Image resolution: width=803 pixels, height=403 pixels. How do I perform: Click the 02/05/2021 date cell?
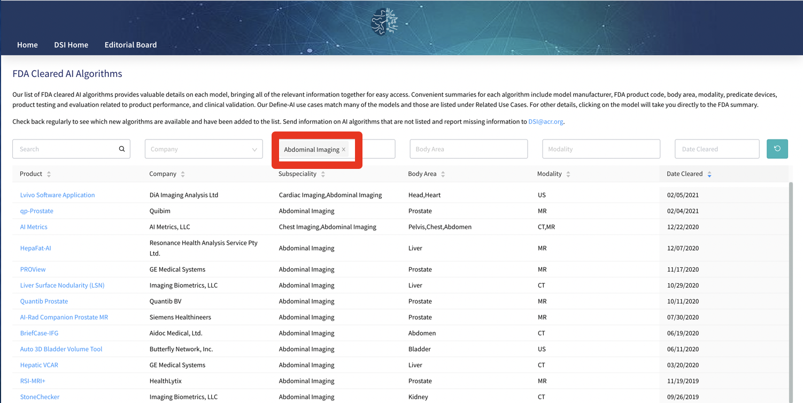(x=683, y=195)
